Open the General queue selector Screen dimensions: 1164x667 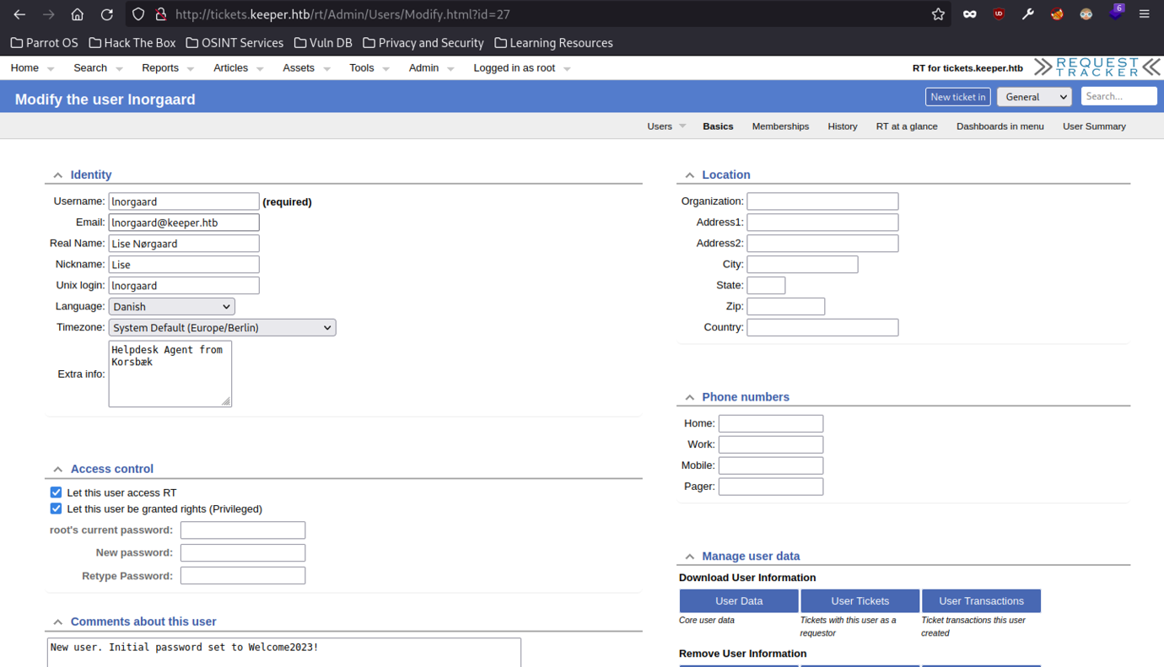coord(1034,97)
